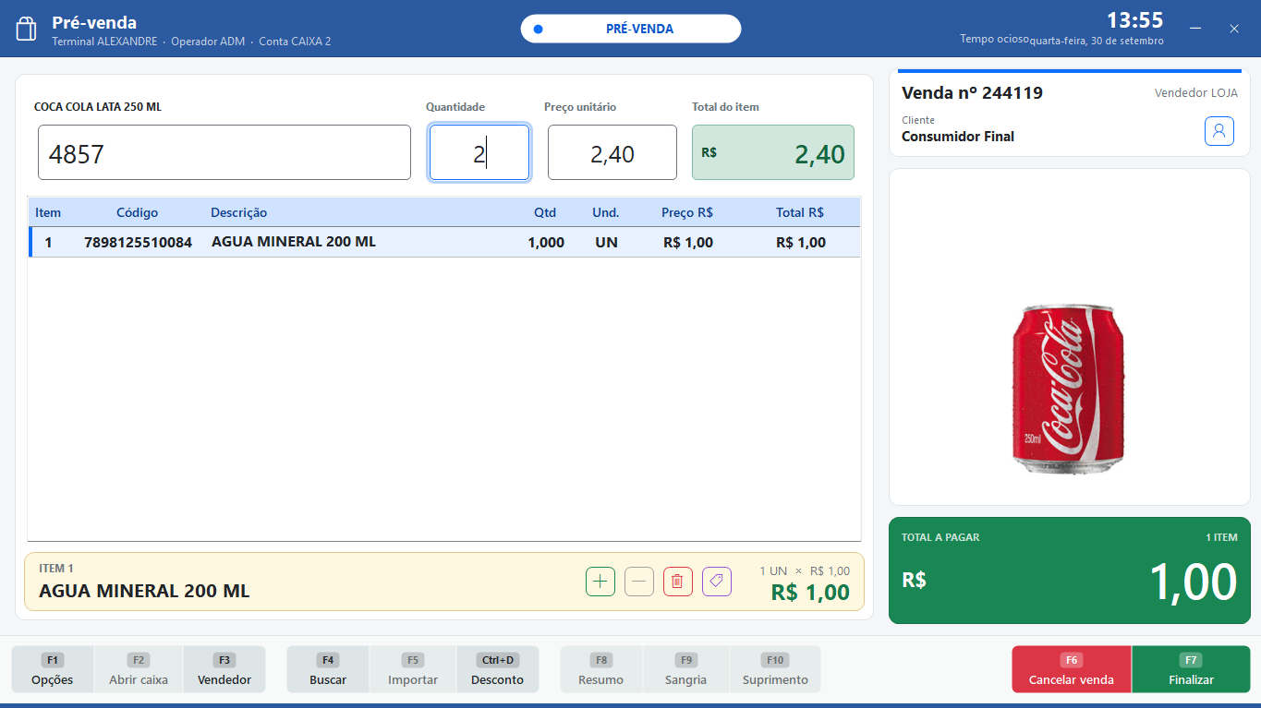Click the Importar F5 button
Viewport: 1261px width, 708px height.
tap(413, 670)
